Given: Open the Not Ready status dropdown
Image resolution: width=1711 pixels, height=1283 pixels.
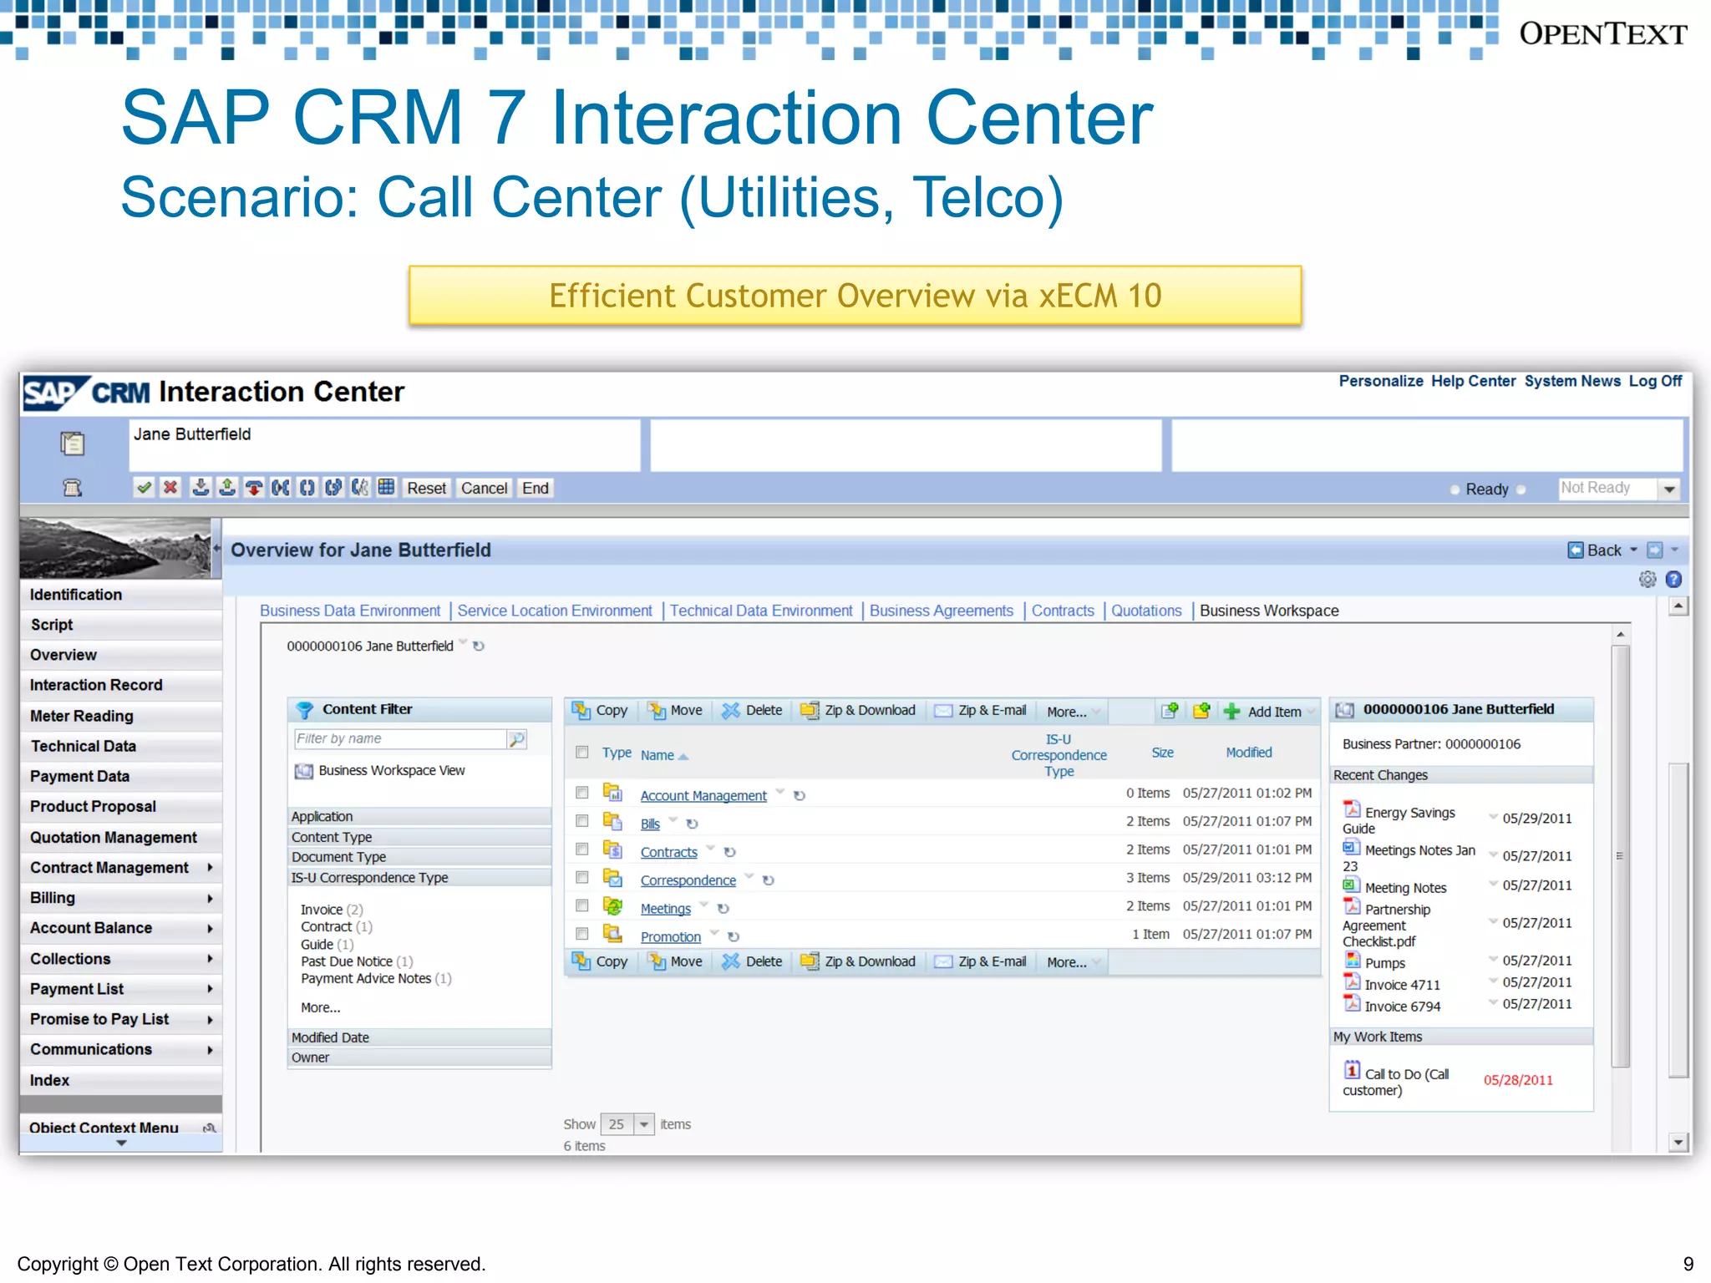Looking at the screenshot, I should pyautogui.click(x=1669, y=489).
